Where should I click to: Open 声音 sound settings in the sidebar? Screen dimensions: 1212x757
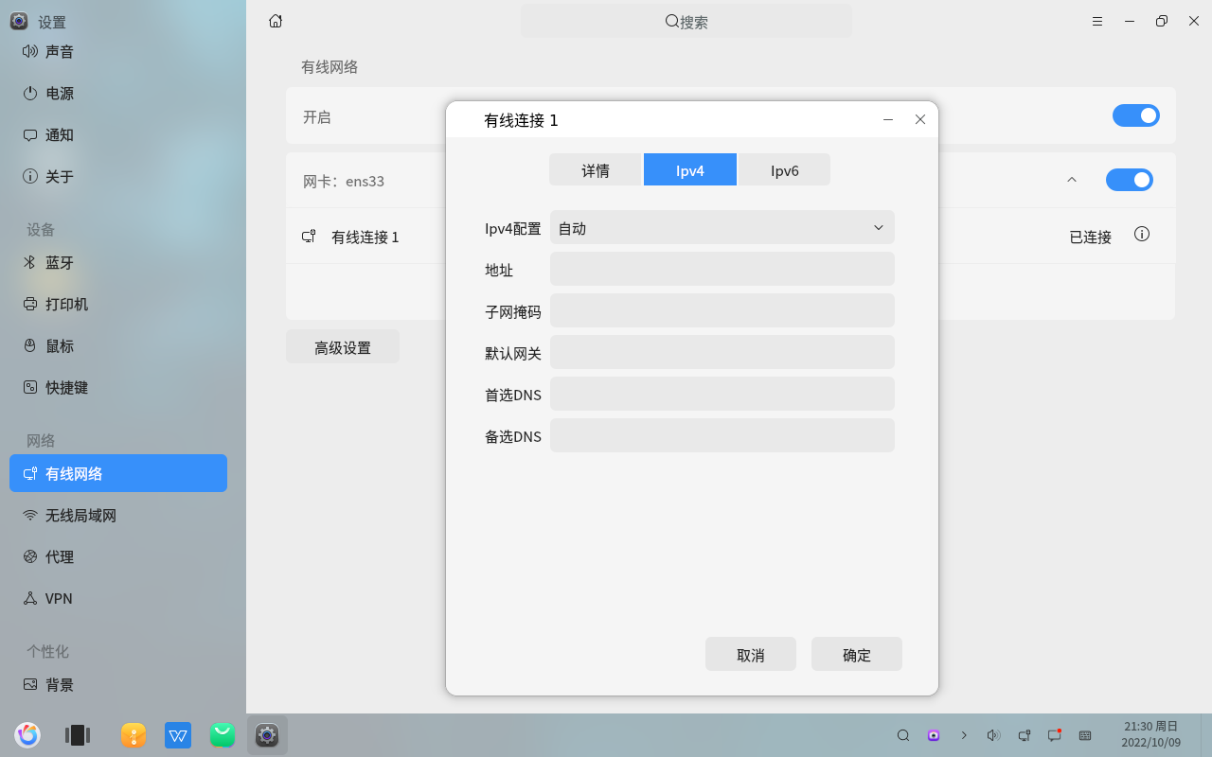tap(118, 52)
